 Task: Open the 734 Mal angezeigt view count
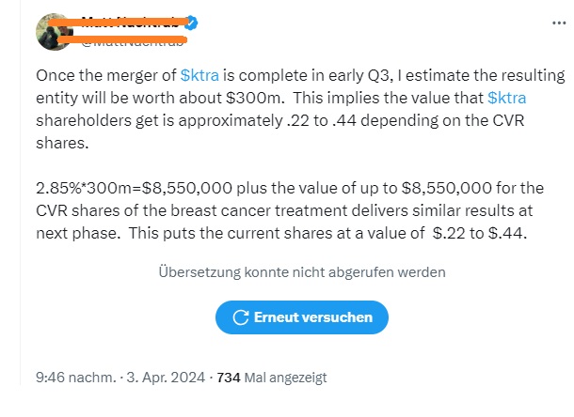271,378
